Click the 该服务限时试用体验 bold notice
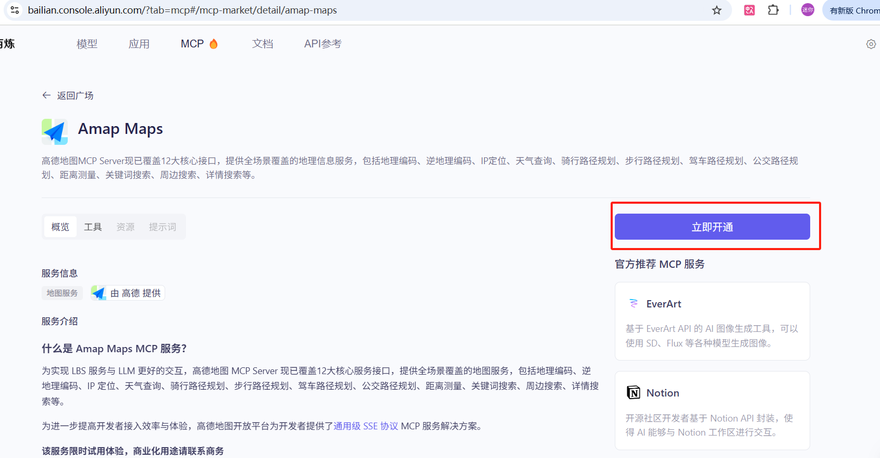This screenshot has width=880, height=458. (133, 451)
